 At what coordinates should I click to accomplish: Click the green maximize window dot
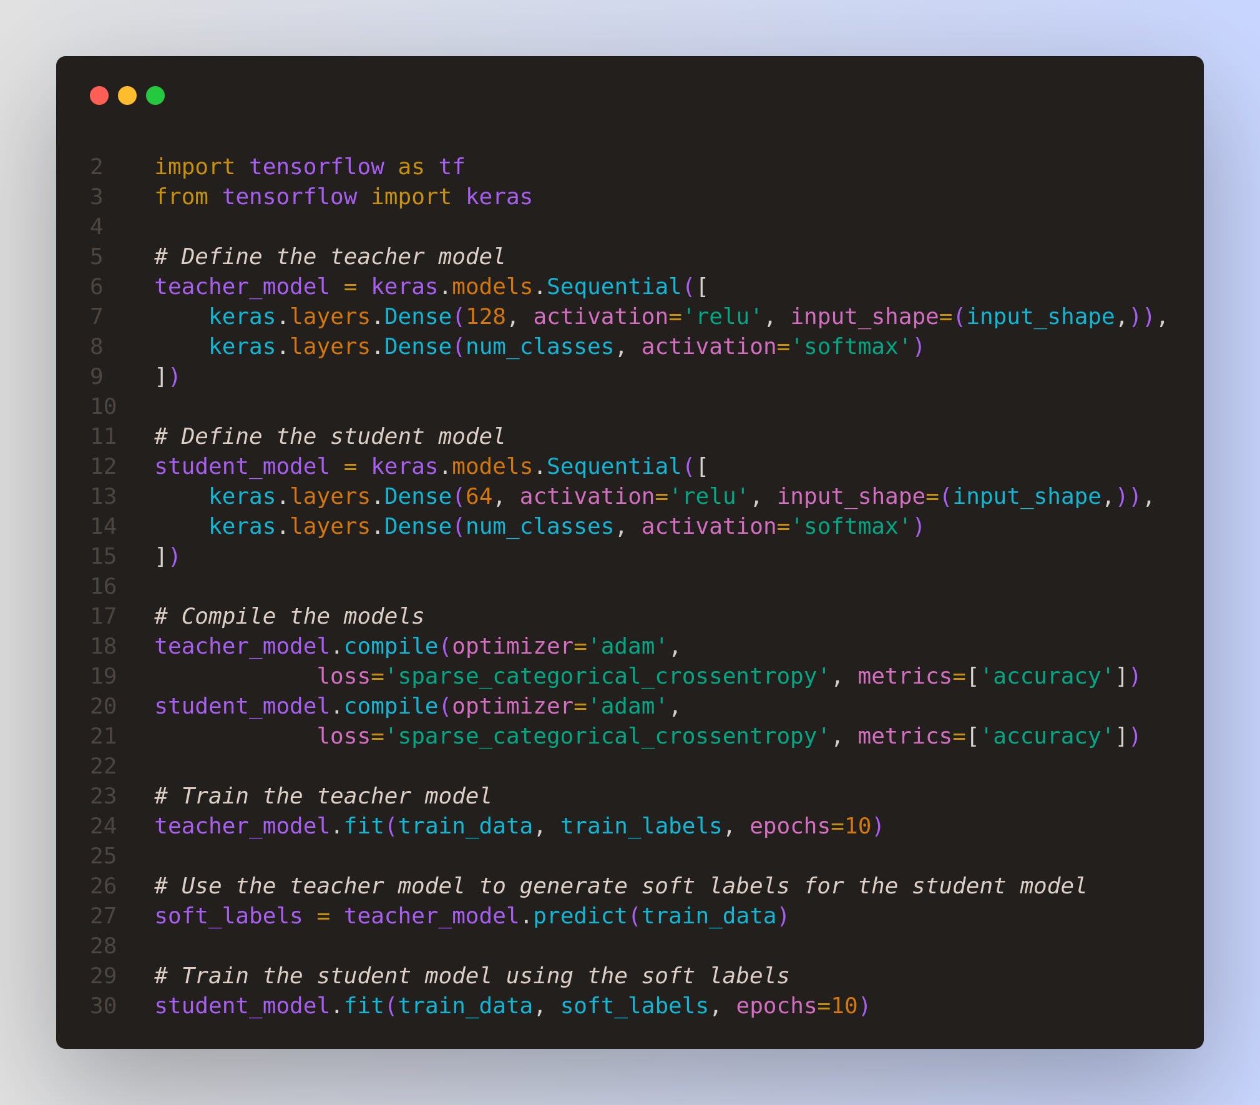pyautogui.click(x=155, y=96)
